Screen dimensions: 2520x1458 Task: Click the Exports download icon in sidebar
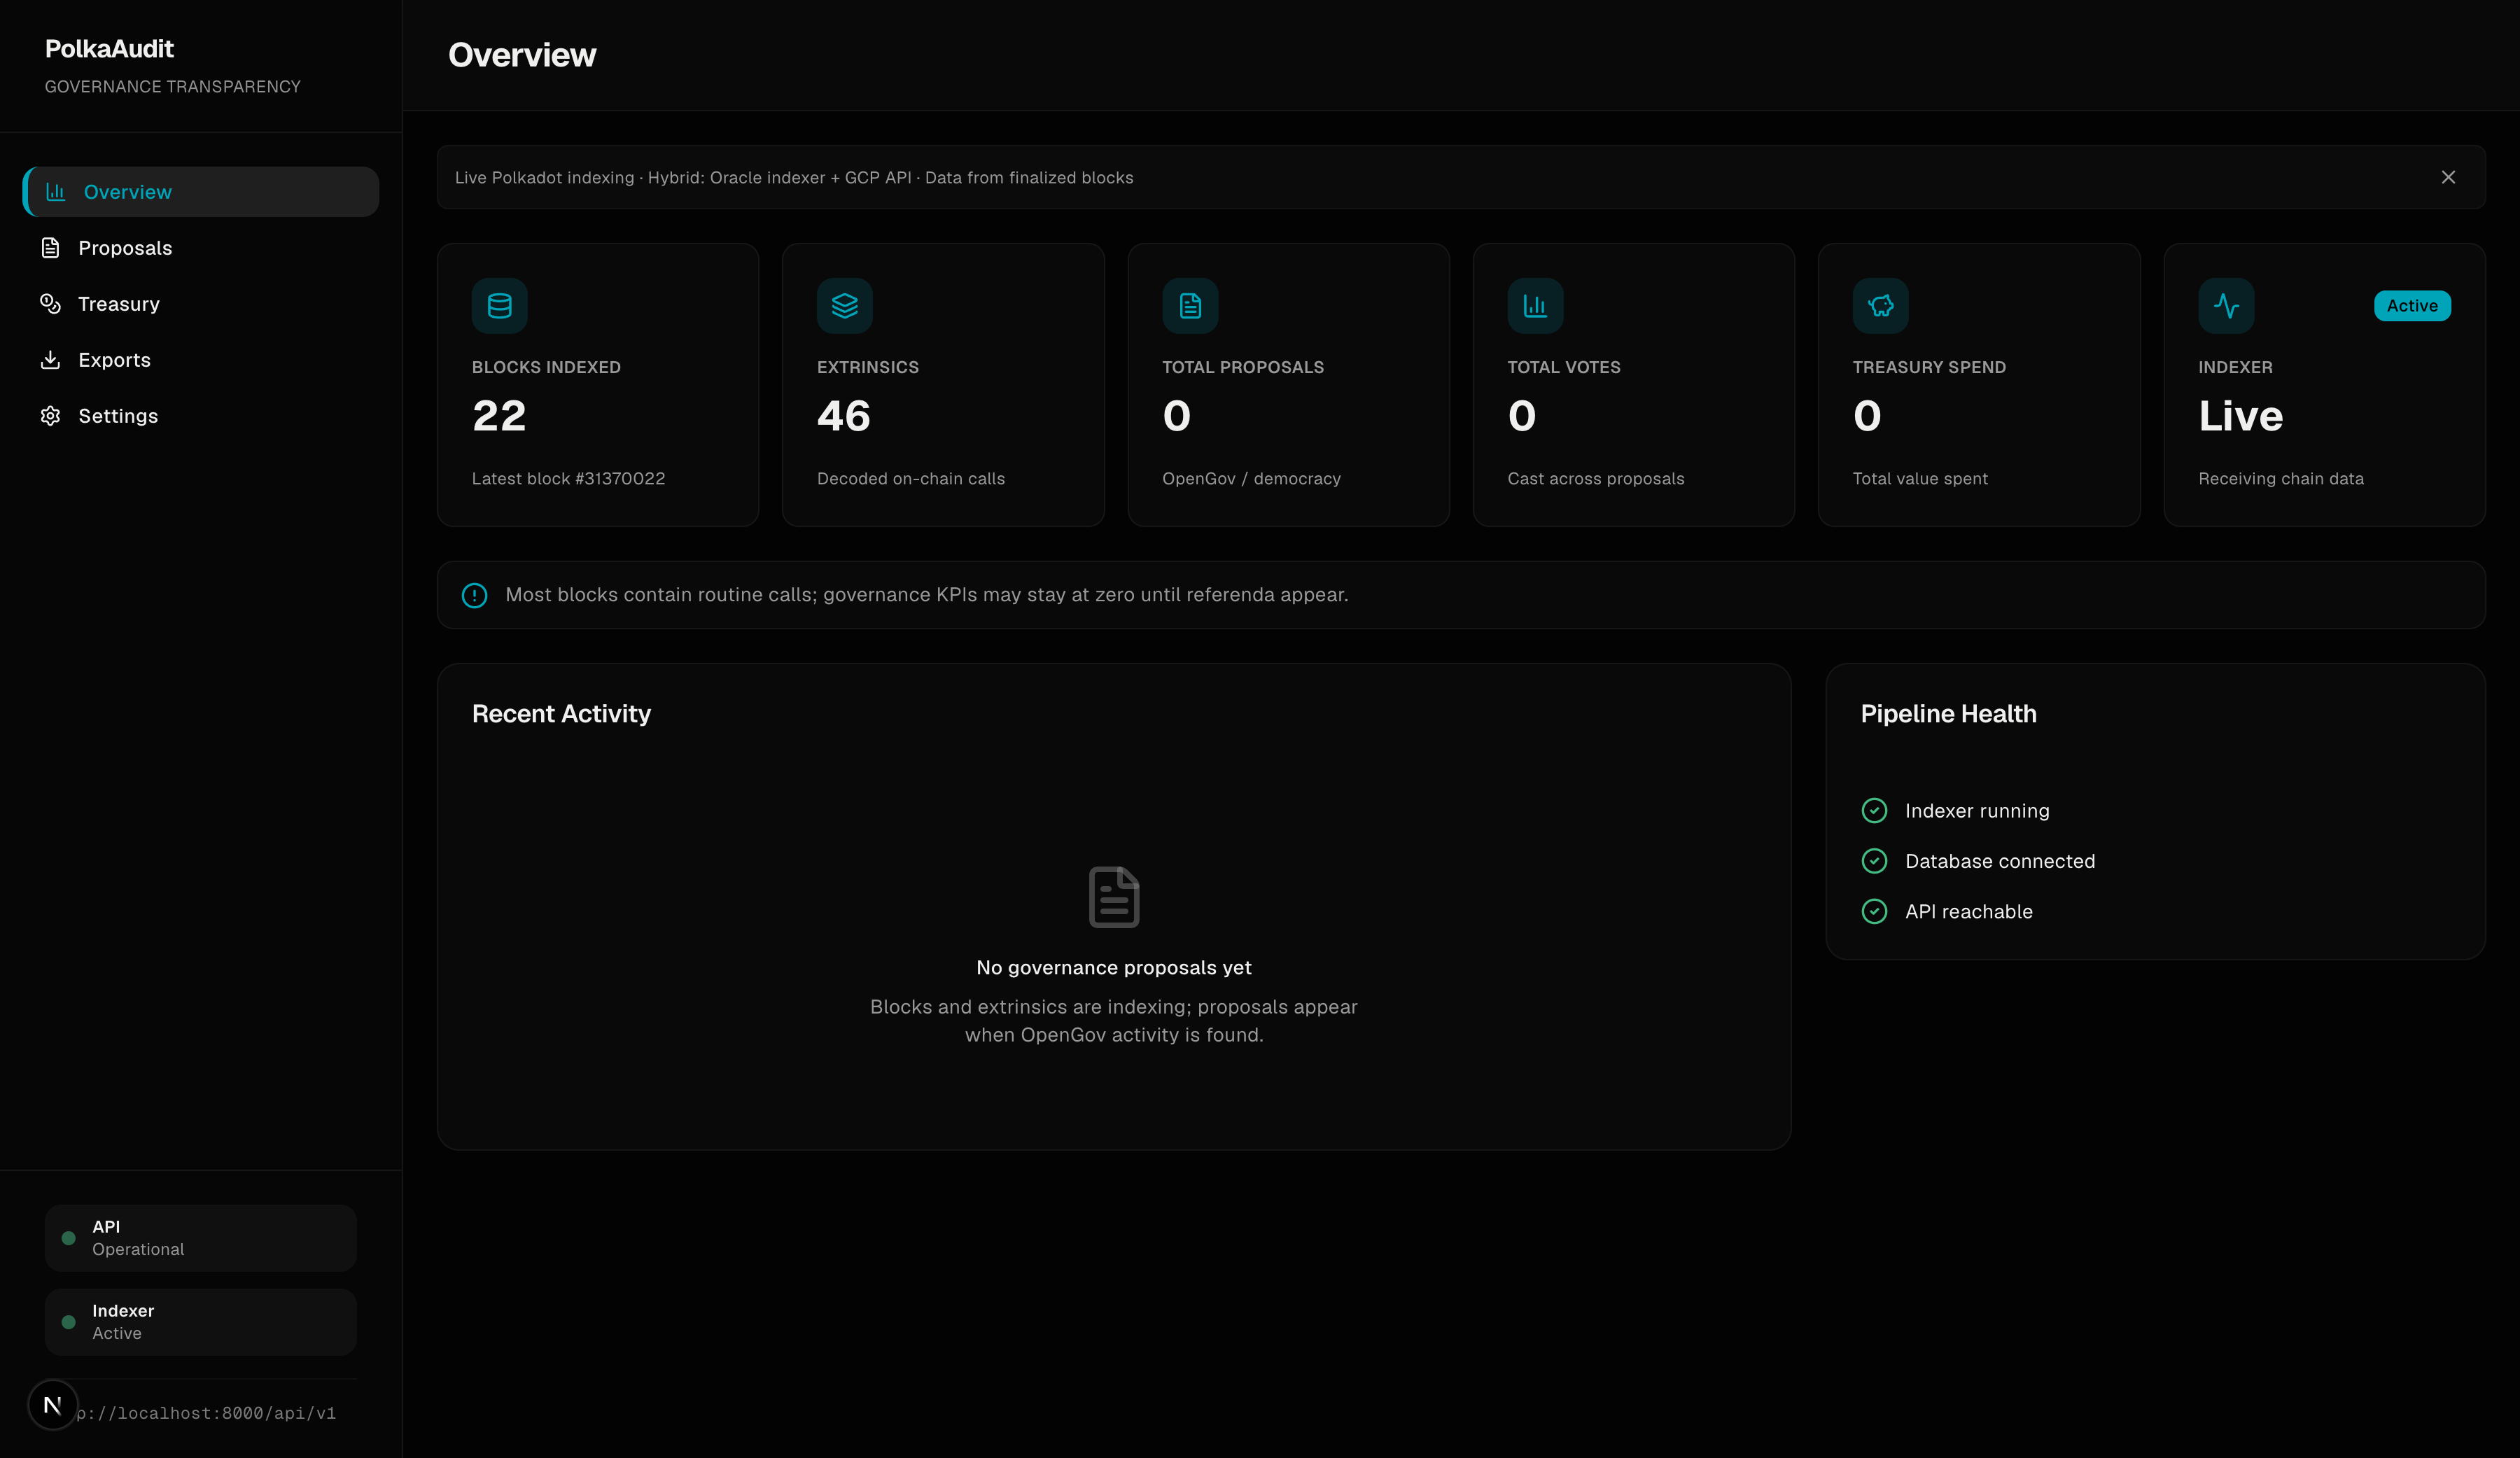click(x=50, y=360)
